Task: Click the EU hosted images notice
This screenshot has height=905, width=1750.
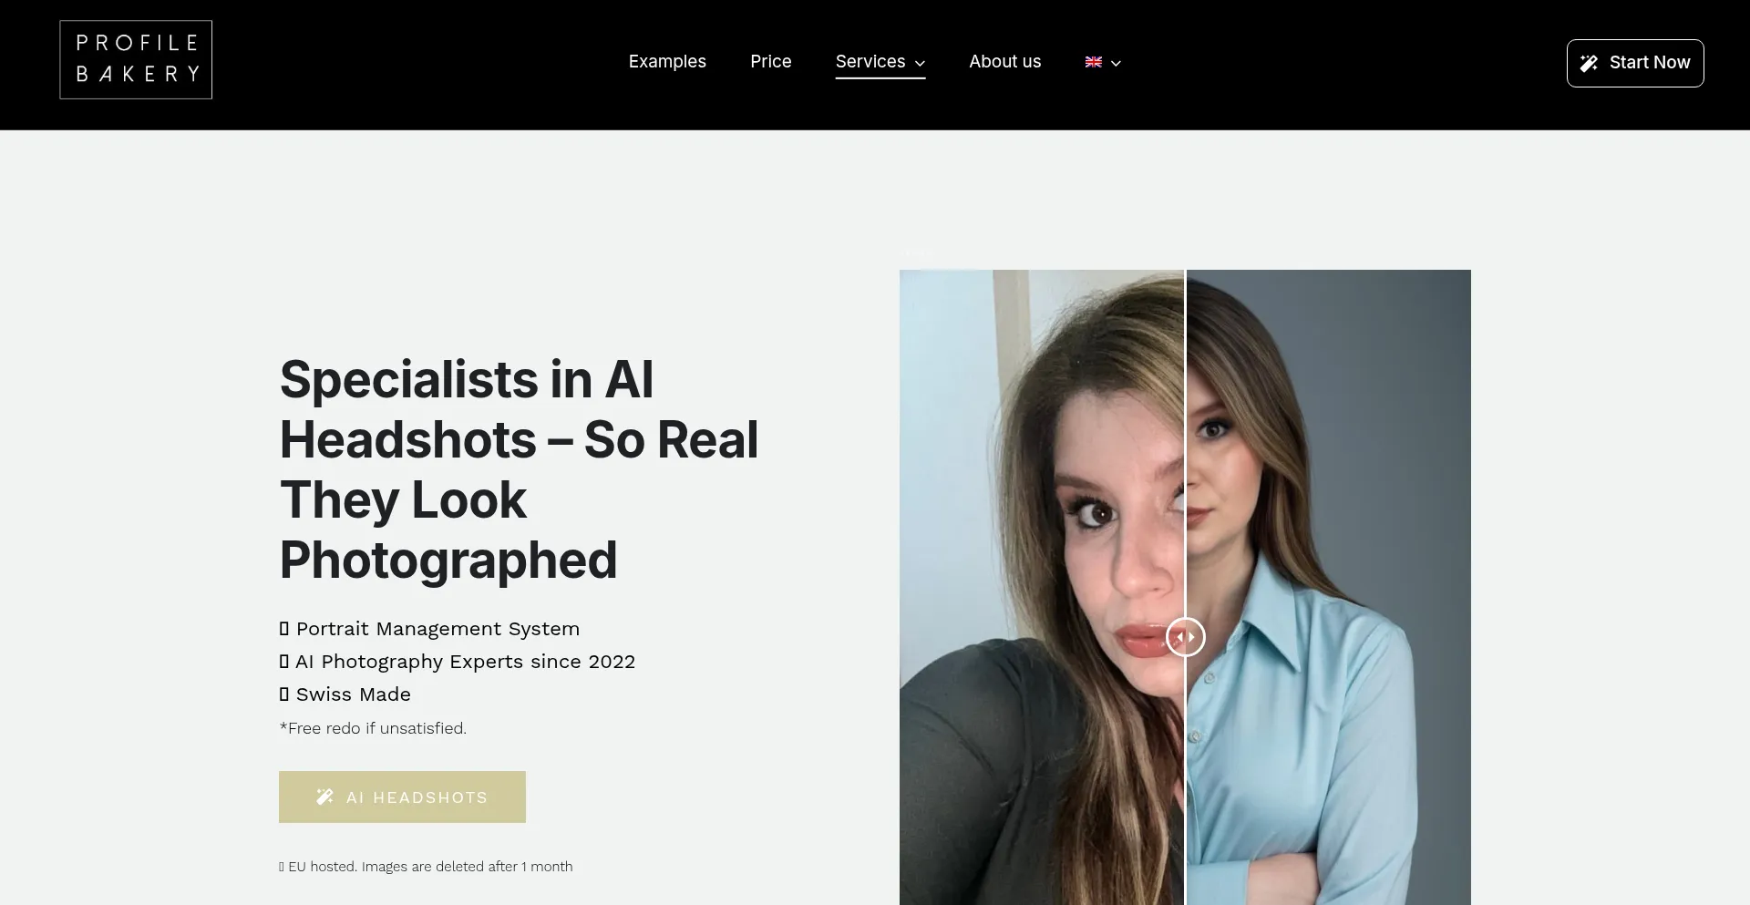Action: (426, 867)
